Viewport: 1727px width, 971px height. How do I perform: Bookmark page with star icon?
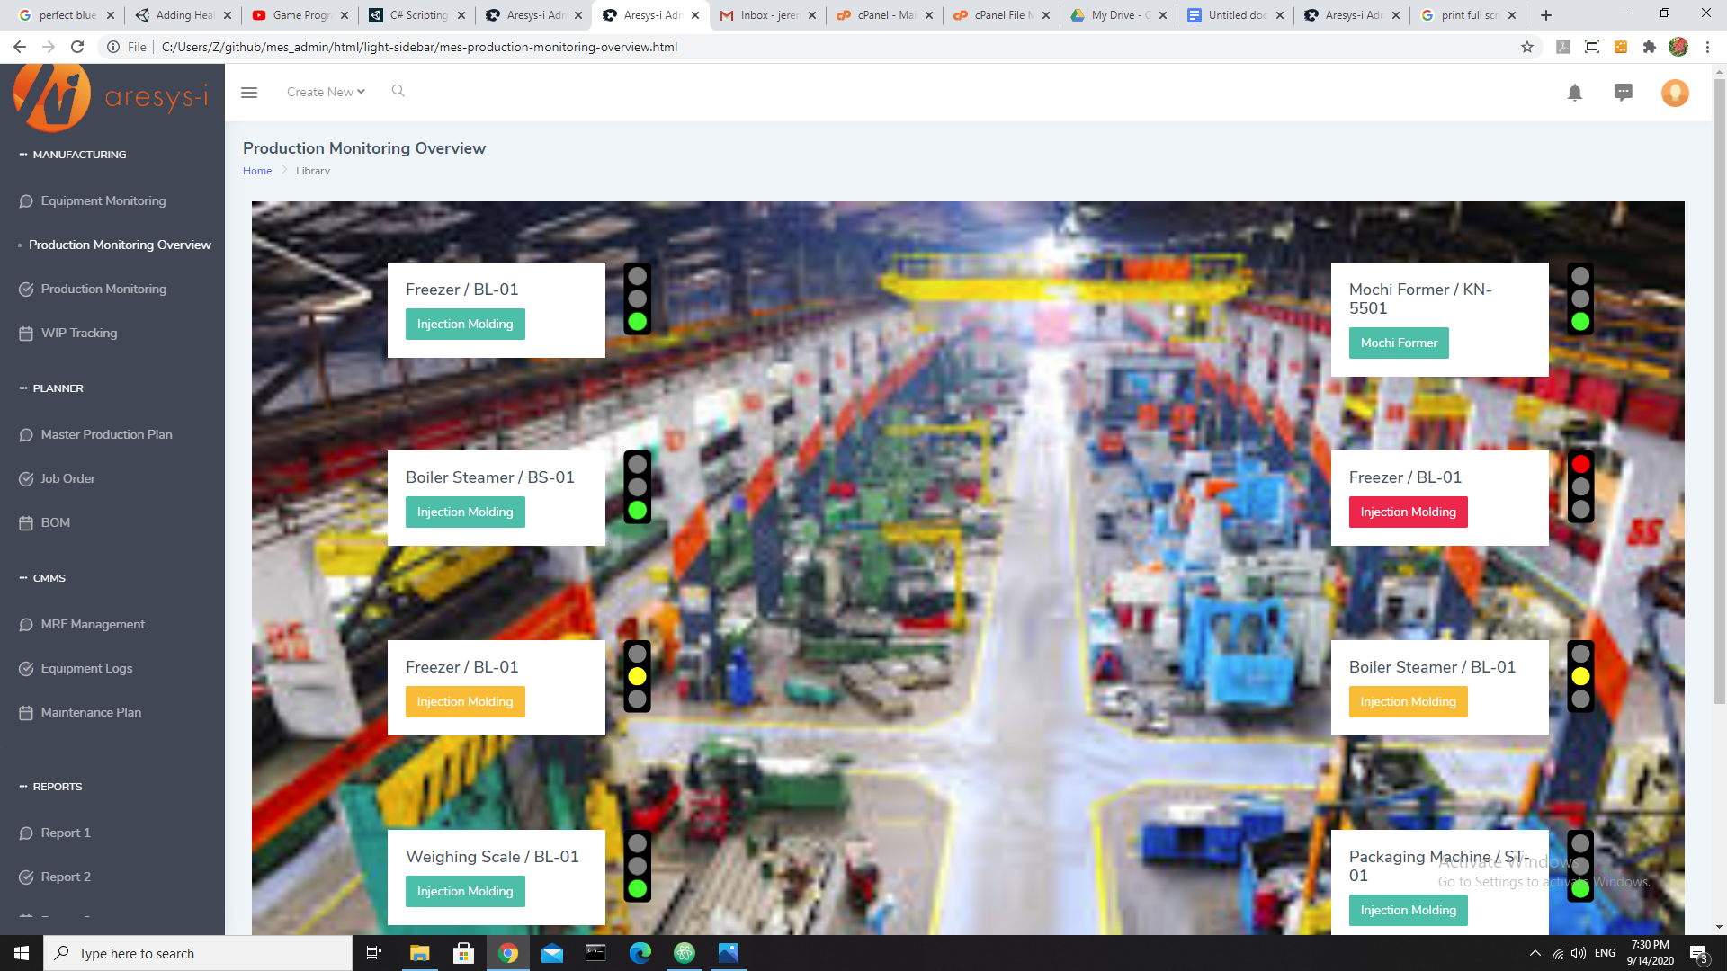click(1526, 47)
